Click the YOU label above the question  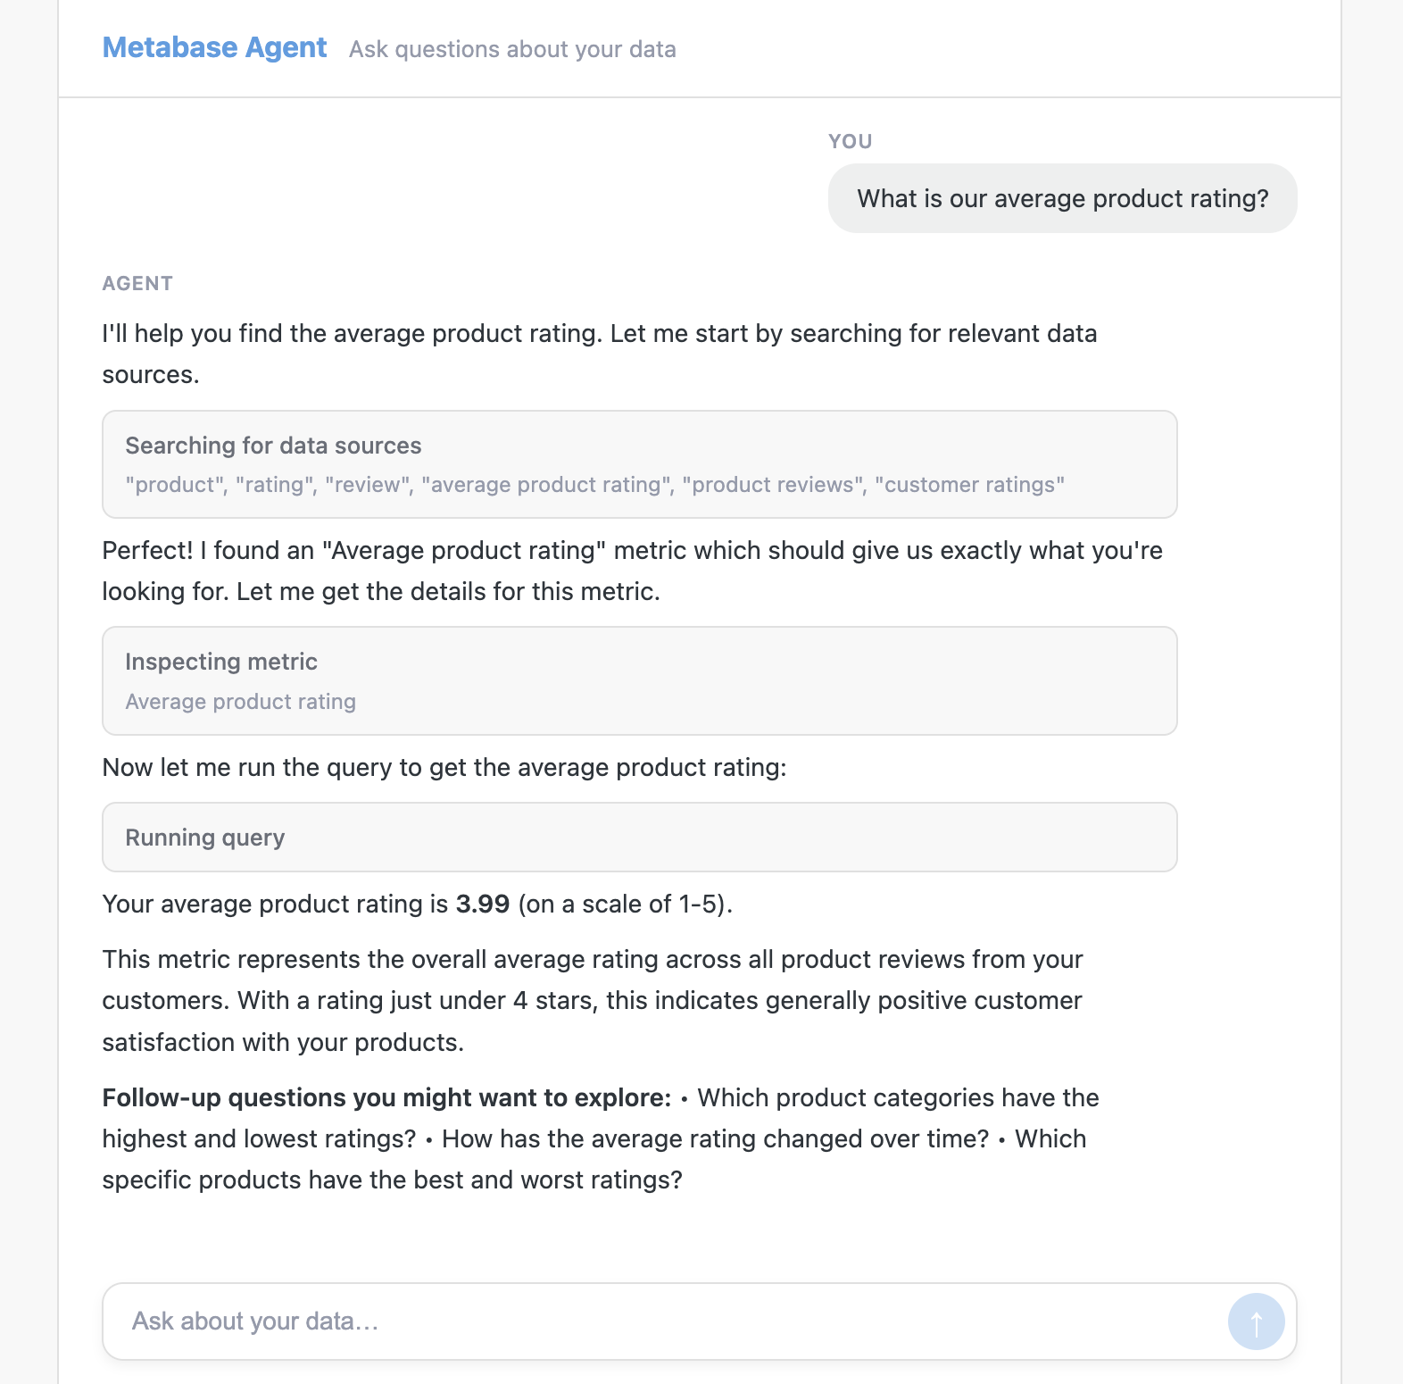coord(849,140)
